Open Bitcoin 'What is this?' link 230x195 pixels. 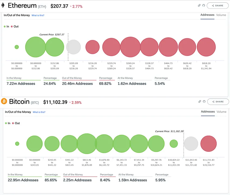click(39, 112)
